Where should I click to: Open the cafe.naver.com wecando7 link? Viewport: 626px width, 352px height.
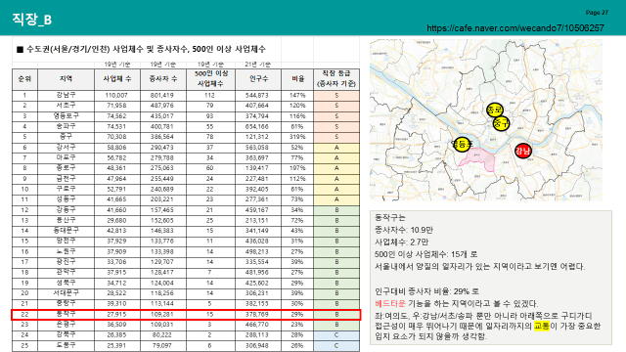515,28
